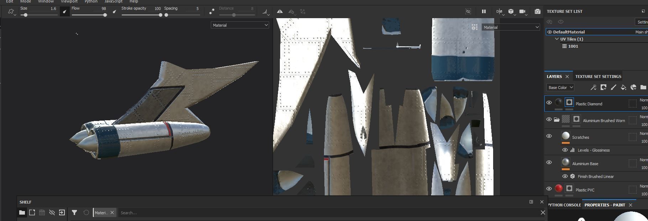The height and width of the screenshot is (221, 648).
Task: Hide the DefaultMaterial texture set
Action: pos(550,32)
